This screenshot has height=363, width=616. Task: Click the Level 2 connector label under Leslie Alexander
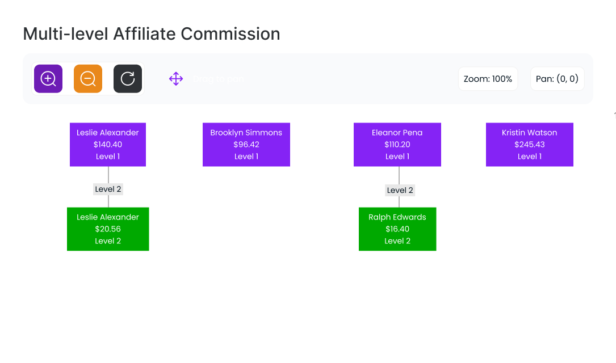coord(108,189)
